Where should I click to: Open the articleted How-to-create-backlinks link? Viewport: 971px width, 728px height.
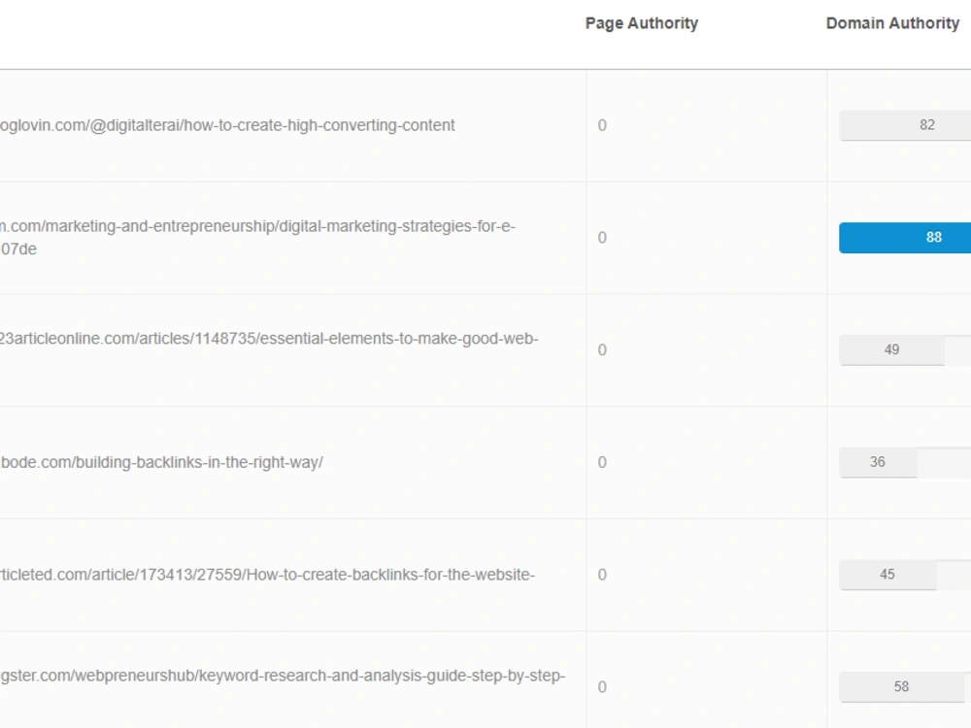[x=268, y=575]
